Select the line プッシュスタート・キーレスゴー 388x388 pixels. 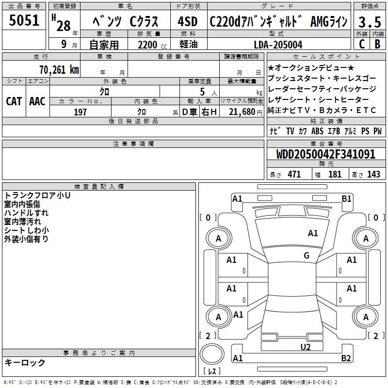point(322,78)
